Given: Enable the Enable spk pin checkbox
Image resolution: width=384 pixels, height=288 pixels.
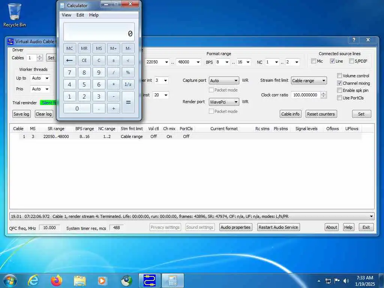Looking at the screenshot, I should click(339, 90).
